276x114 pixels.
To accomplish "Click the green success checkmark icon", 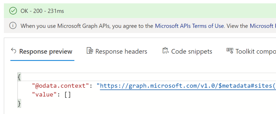I will (13, 11).
